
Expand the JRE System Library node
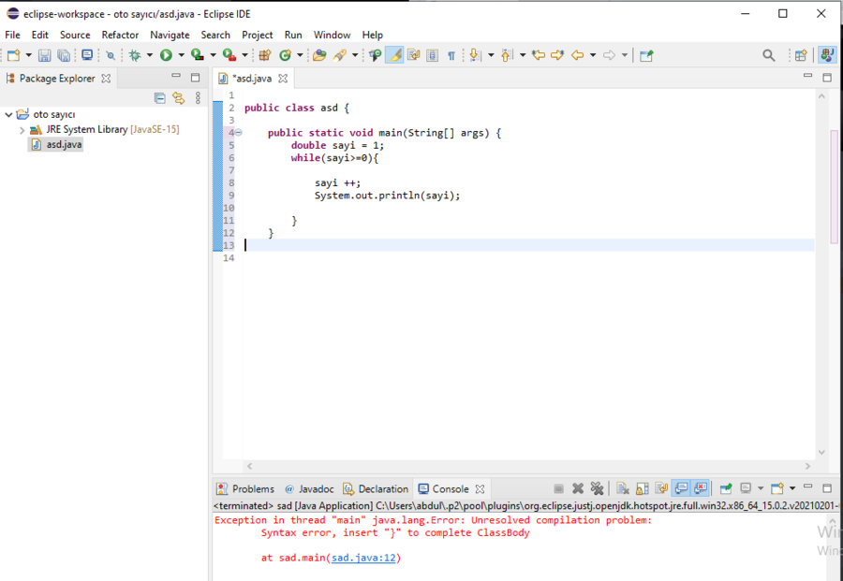[x=22, y=130]
